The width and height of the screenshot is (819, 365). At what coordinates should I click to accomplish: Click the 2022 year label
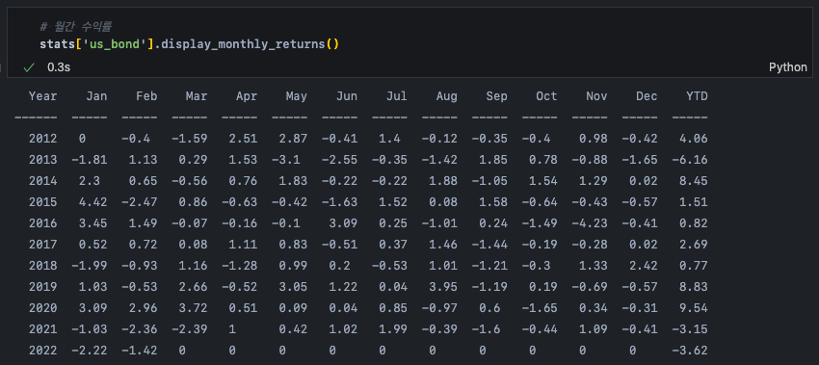[42, 351]
